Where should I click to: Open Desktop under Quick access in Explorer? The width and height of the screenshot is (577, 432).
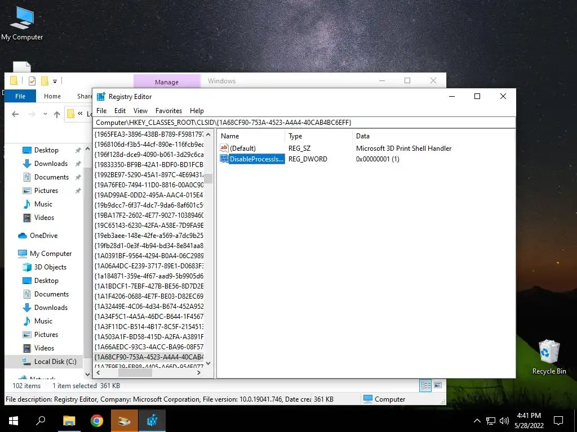click(46, 150)
